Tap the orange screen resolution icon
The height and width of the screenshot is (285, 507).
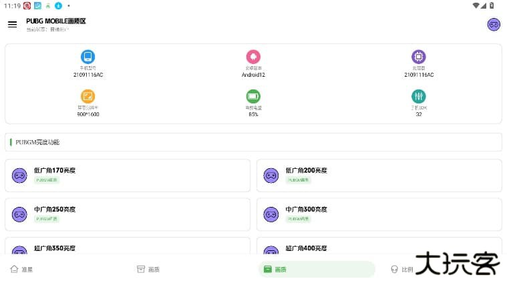click(88, 96)
